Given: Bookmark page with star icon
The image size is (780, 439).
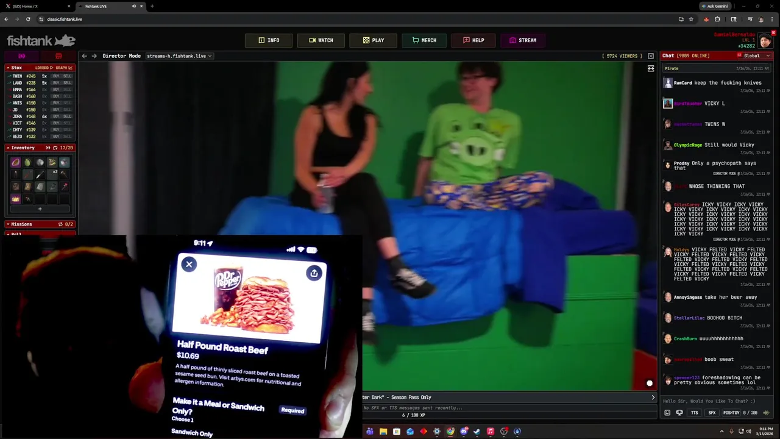Looking at the screenshot, I should [x=691, y=19].
